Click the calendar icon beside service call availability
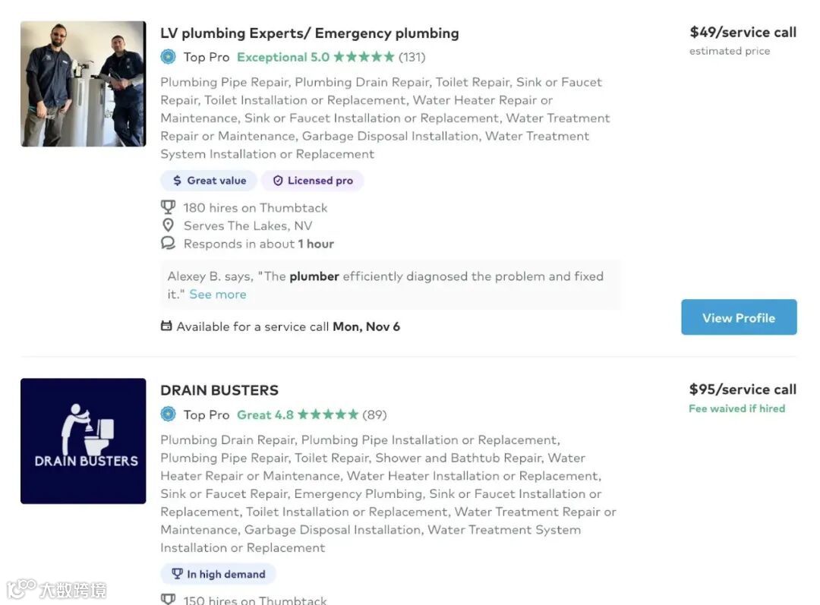The height and width of the screenshot is (605, 820). [x=166, y=326]
